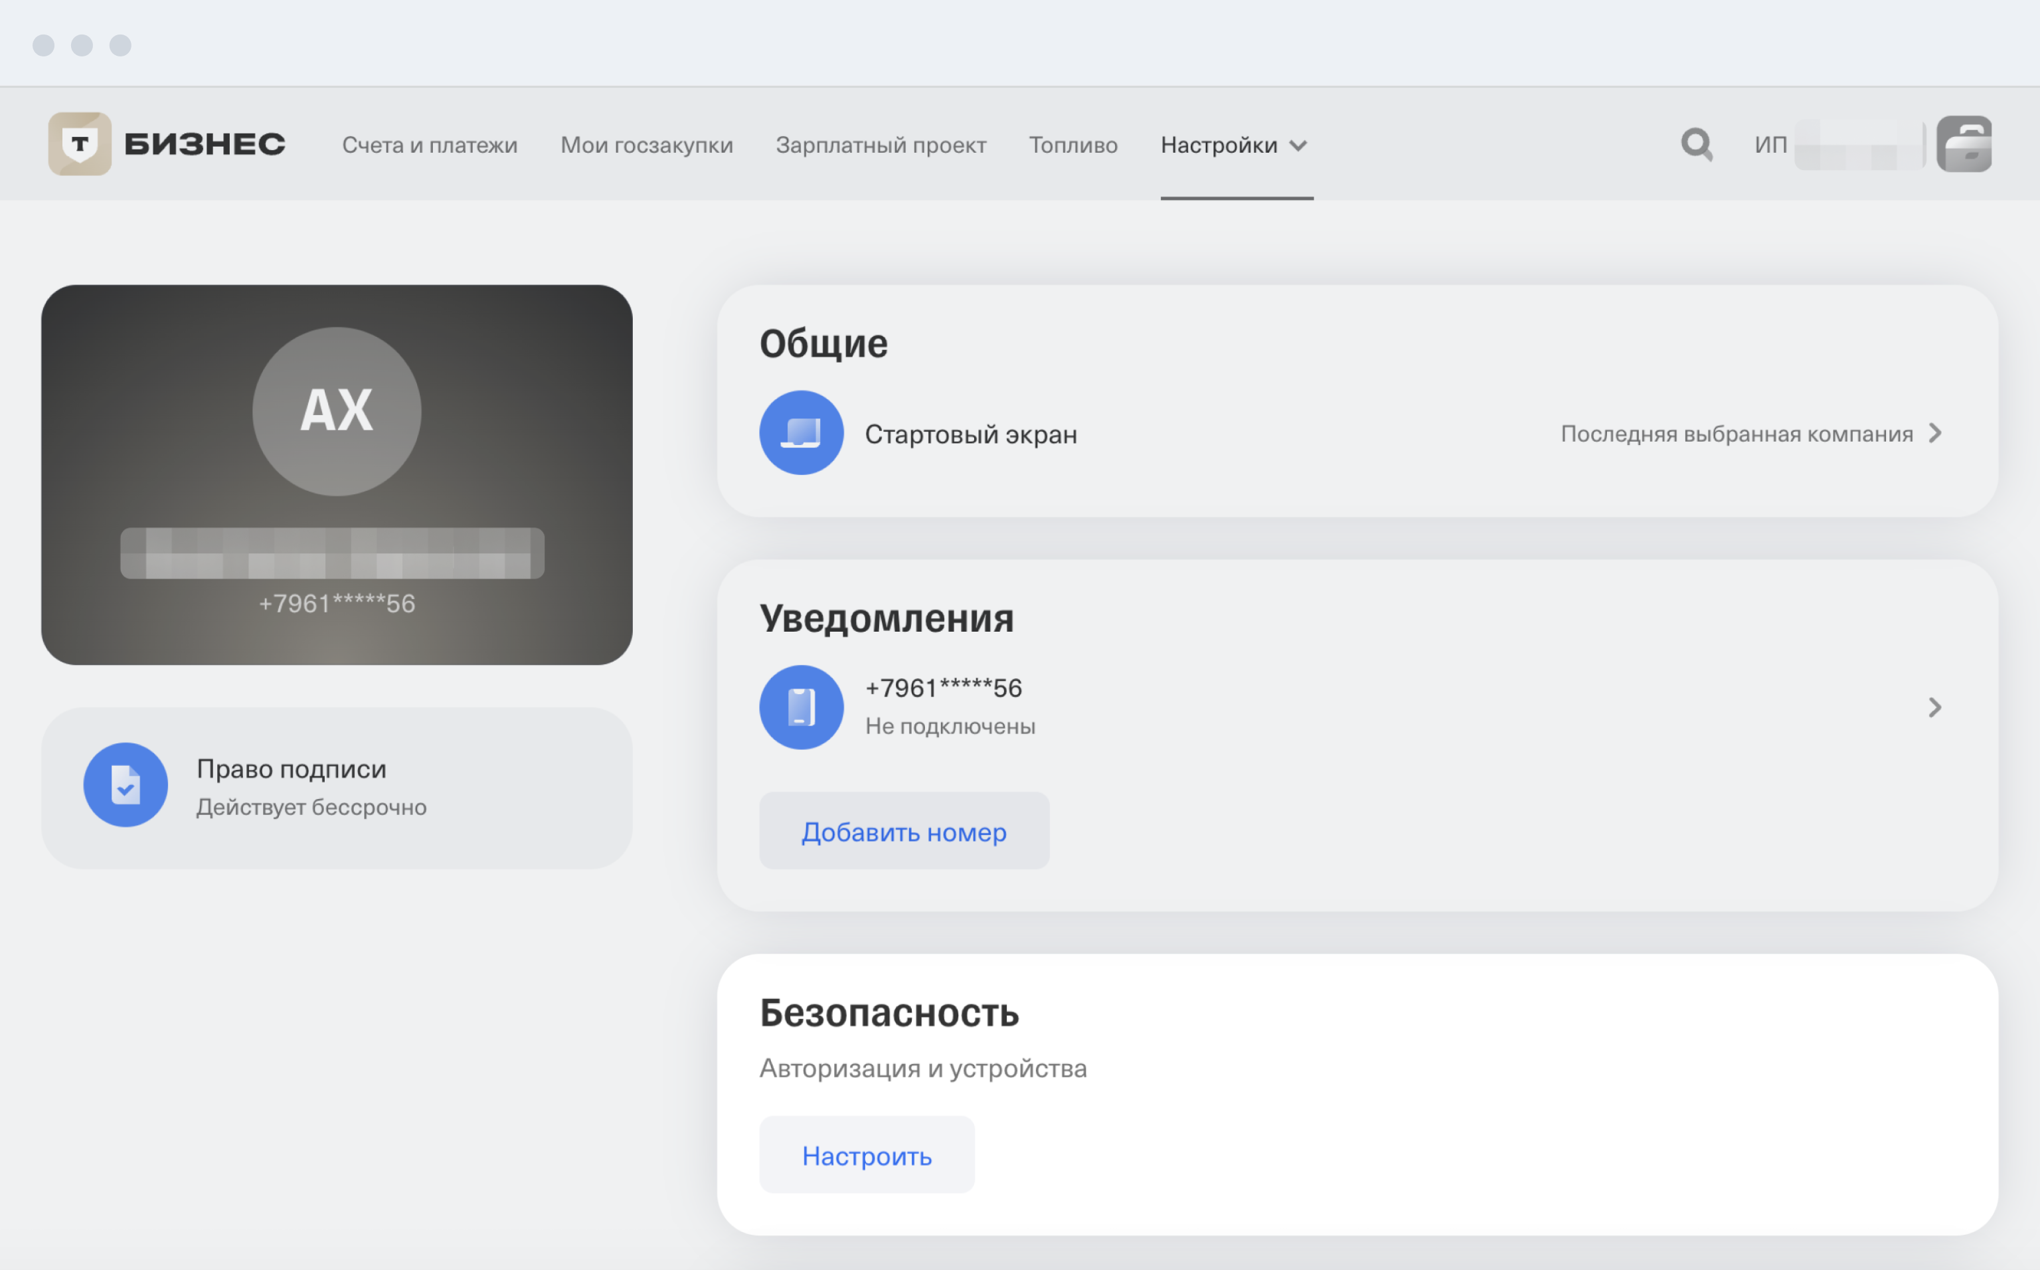The image size is (2040, 1270).
Task: Open the Топливо menu item
Action: [x=1073, y=145]
